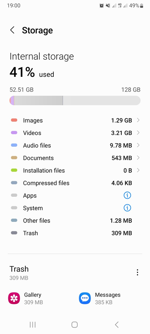Open the Installation files category
The image size is (150, 334).
click(x=75, y=170)
